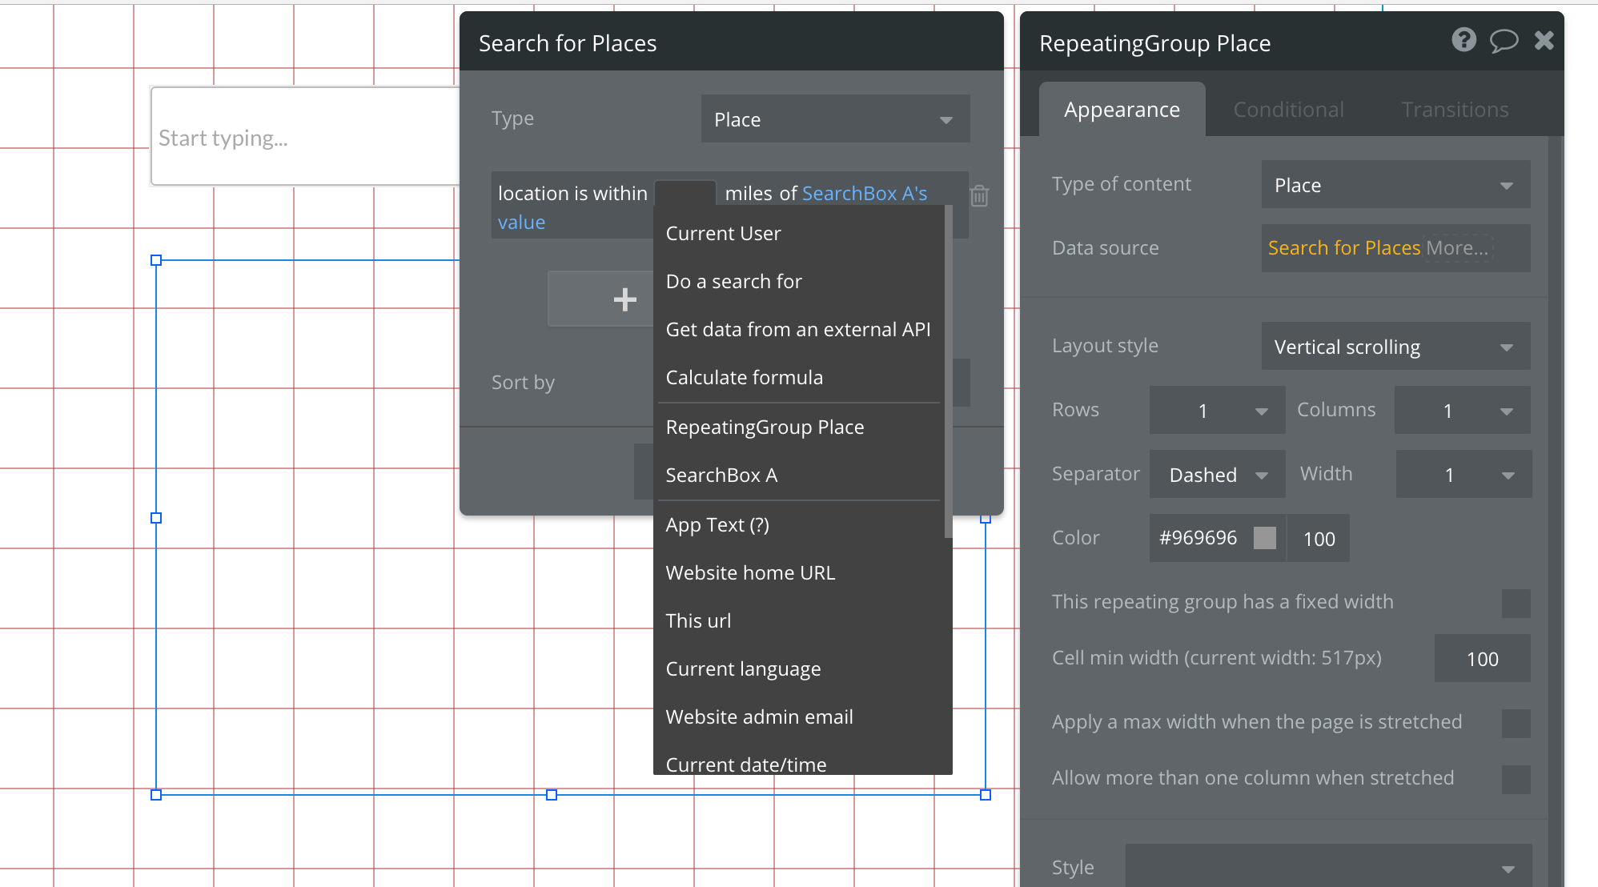Screen dimensions: 1598x887
Task: Click the Start typing search box input
Action: [304, 138]
